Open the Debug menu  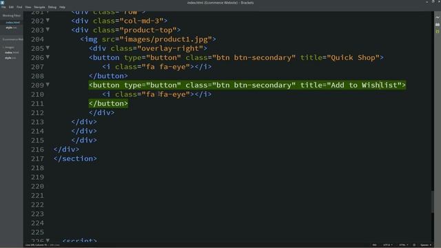point(52,7)
